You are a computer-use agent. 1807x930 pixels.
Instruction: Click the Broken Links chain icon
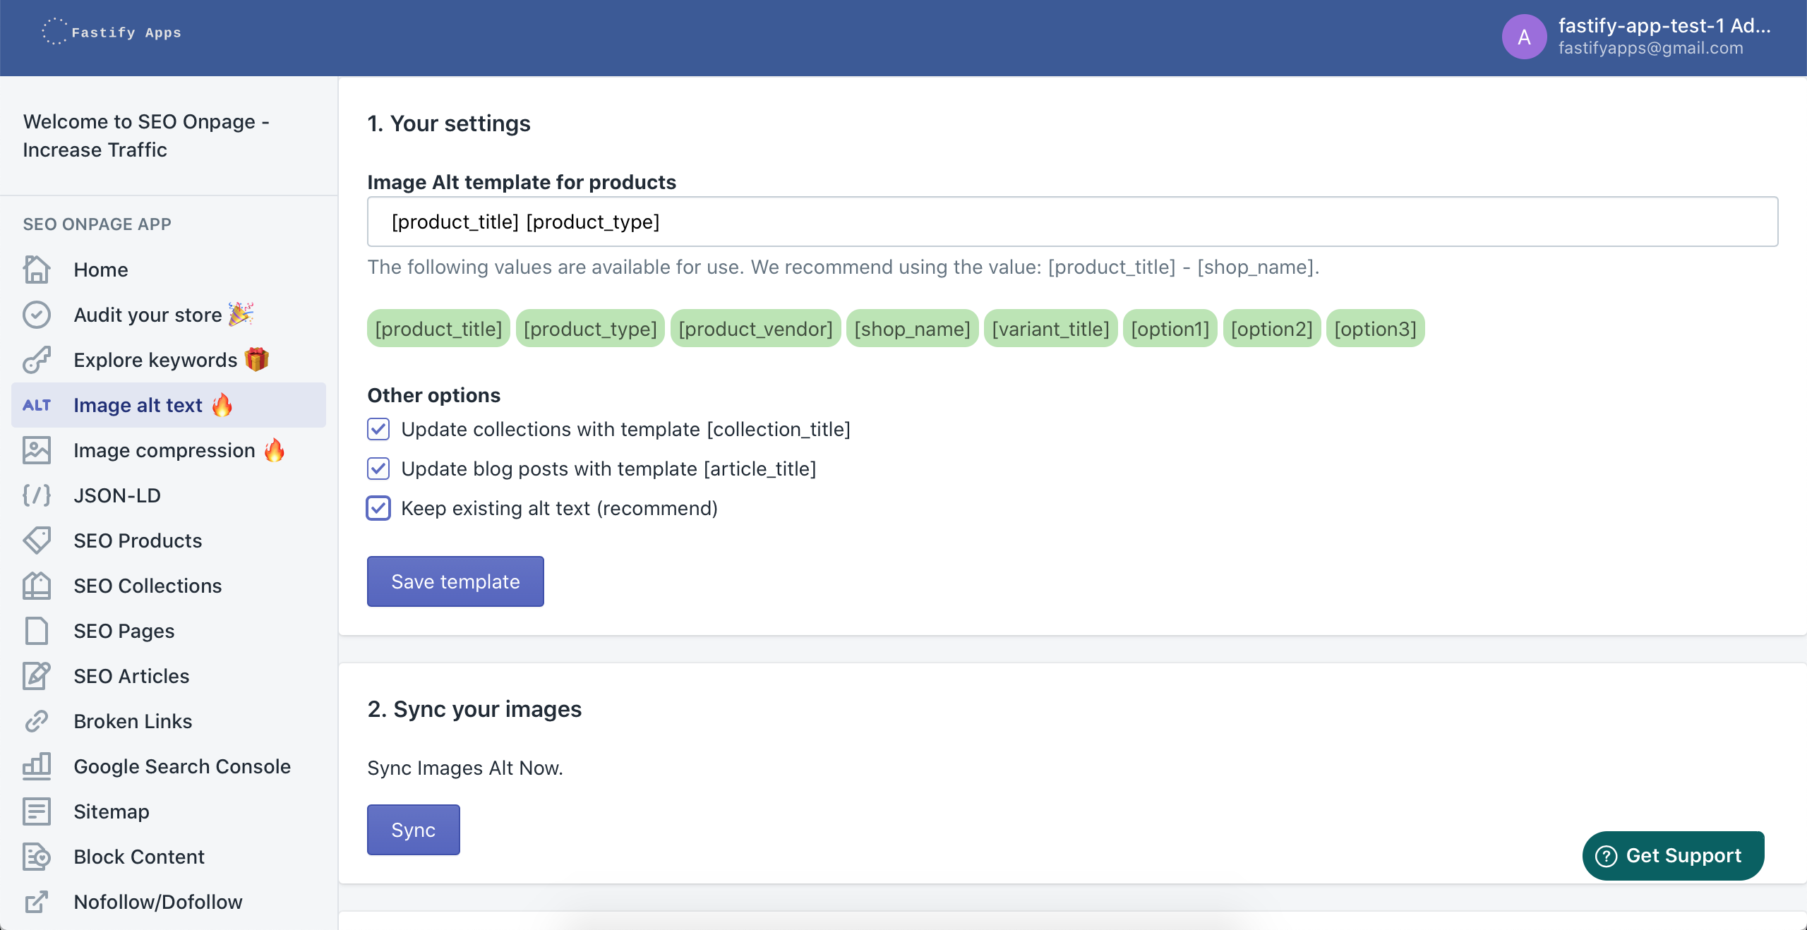tap(37, 721)
